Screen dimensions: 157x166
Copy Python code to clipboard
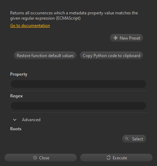[111, 55]
